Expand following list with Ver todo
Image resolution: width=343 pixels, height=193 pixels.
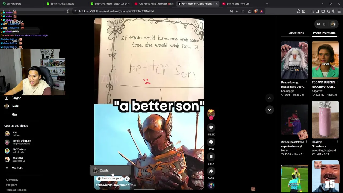click(17, 168)
